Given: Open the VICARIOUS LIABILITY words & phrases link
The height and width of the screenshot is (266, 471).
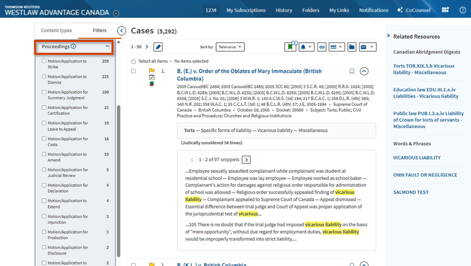Looking at the screenshot, I should 417,158.
